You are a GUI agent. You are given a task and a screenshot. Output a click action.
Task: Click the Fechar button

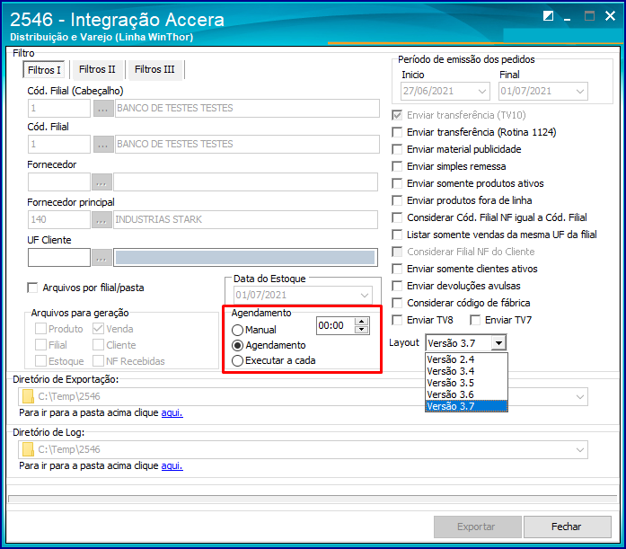[x=568, y=527]
